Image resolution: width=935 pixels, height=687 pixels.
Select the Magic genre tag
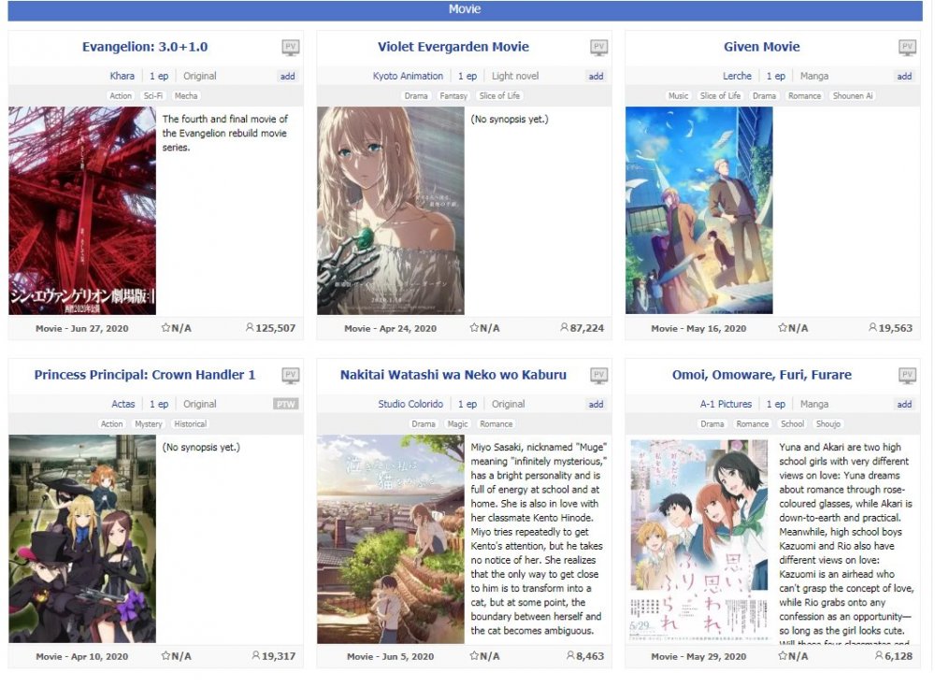tap(457, 423)
